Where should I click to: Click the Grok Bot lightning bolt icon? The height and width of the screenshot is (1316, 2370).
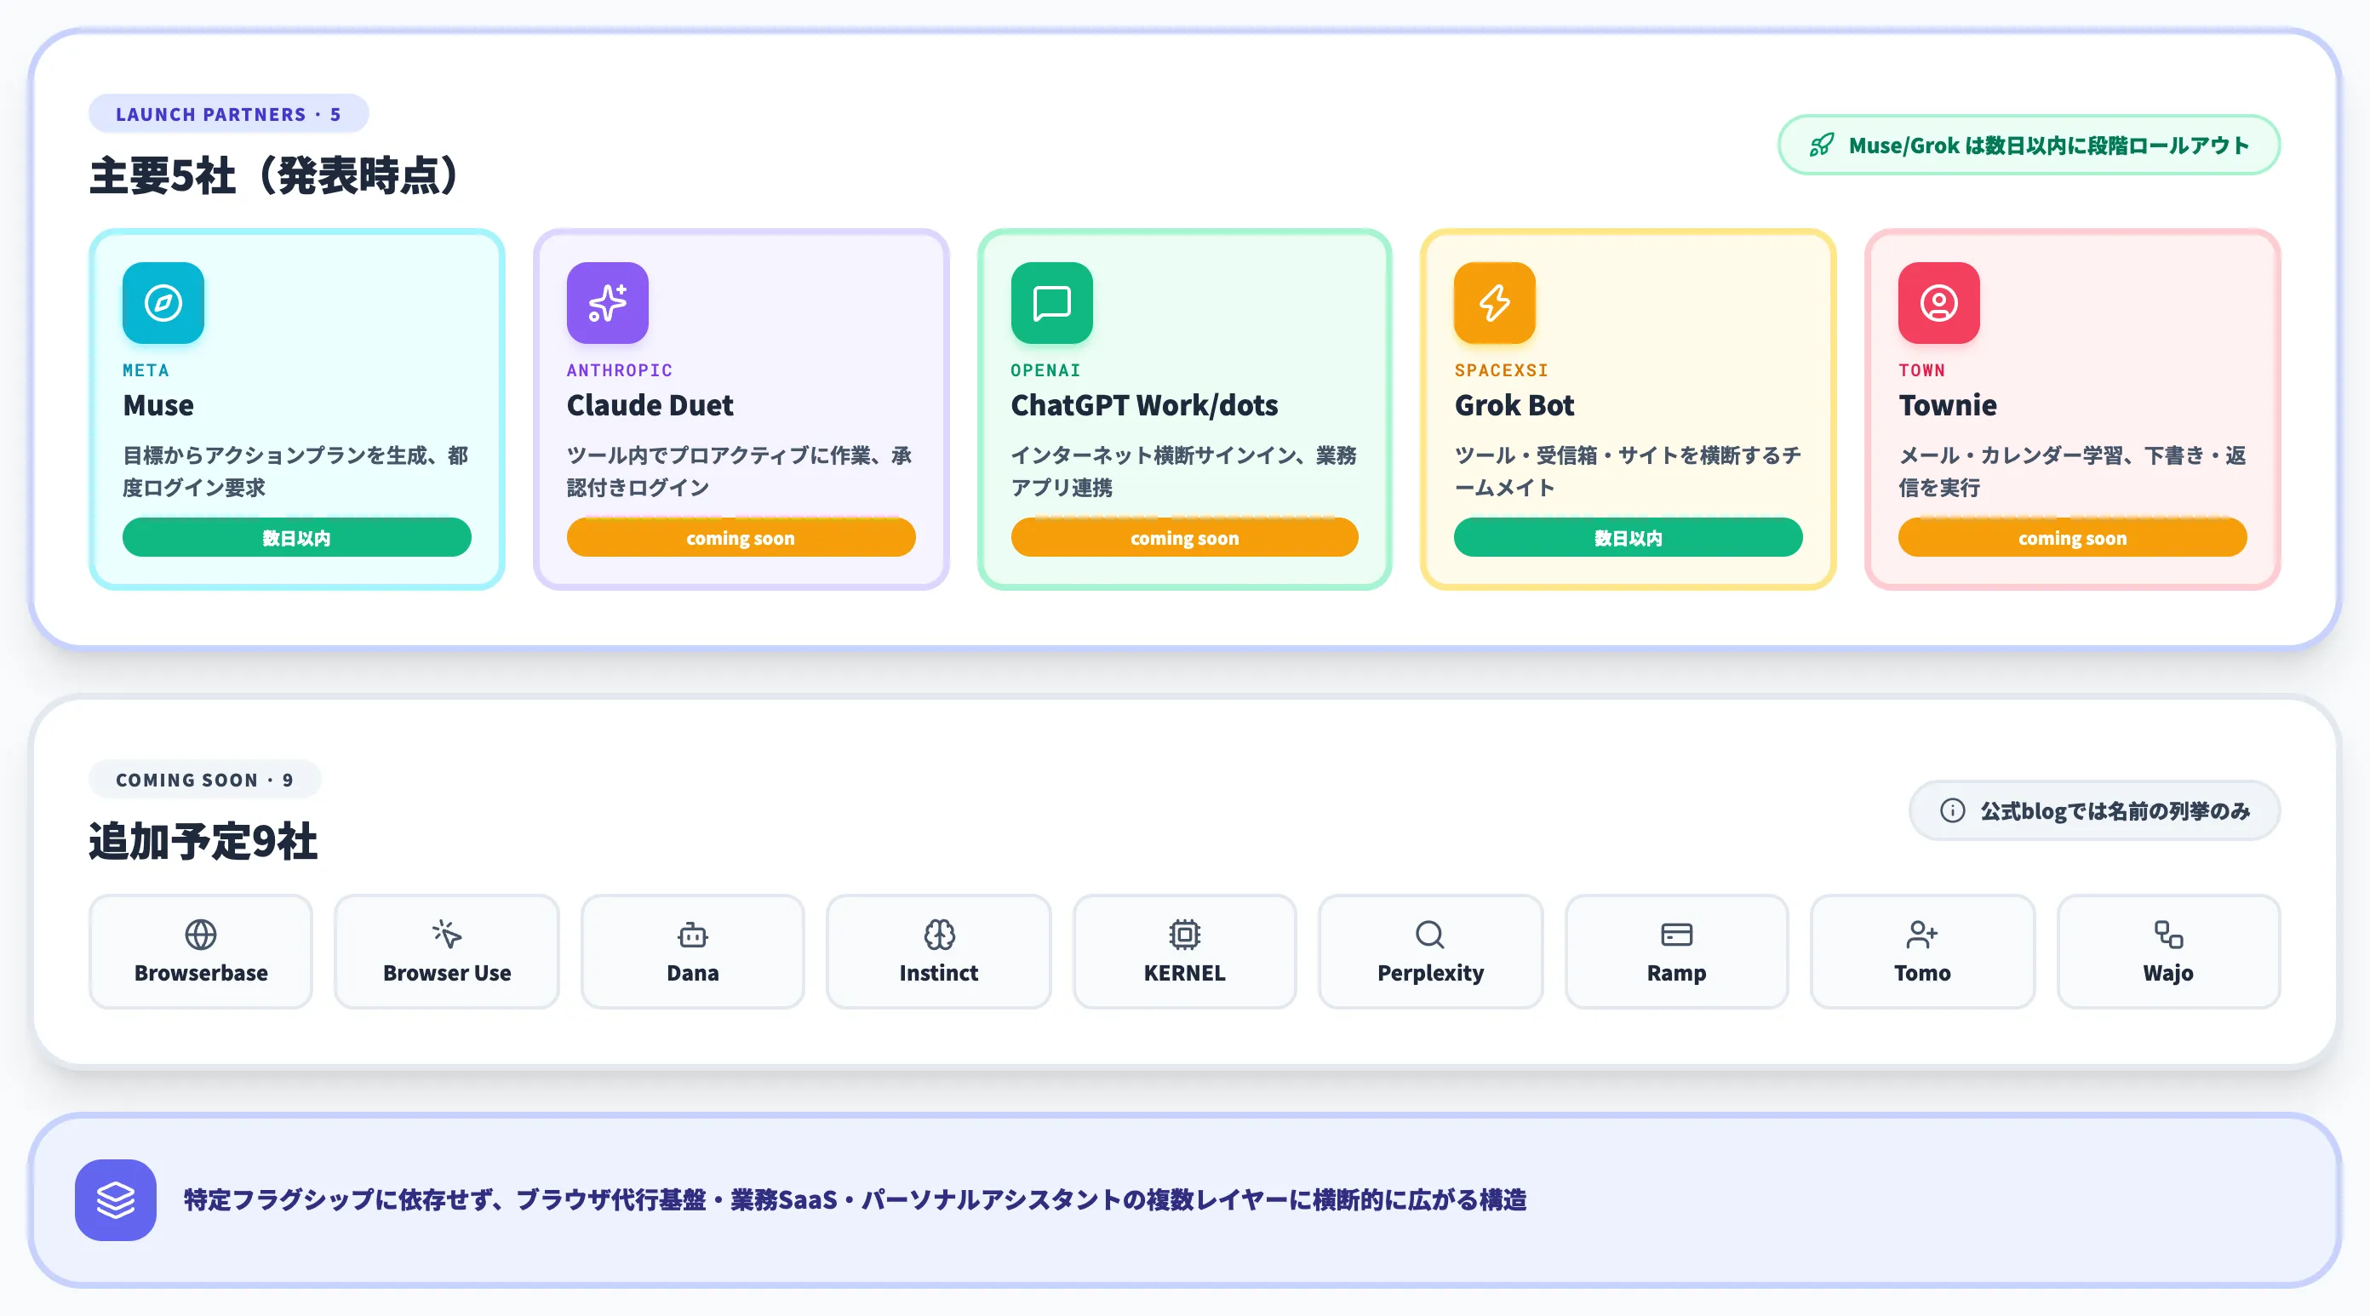click(x=1494, y=303)
